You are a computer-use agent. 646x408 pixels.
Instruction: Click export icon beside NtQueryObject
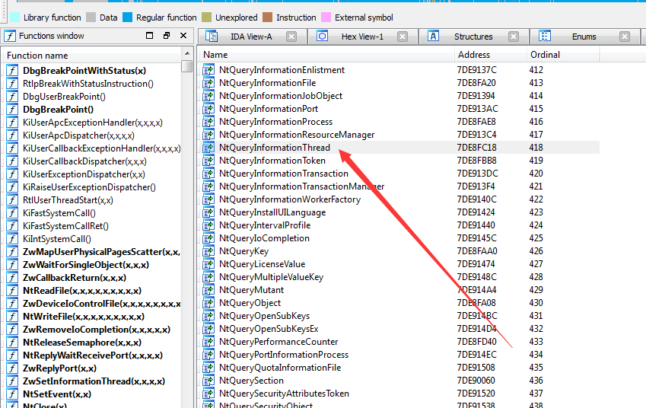click(208, 303)
